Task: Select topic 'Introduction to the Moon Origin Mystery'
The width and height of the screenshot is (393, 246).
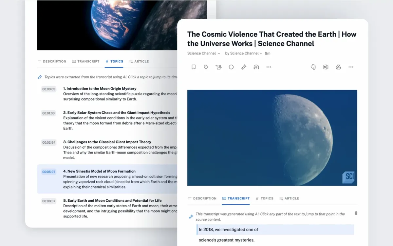Action: click(100, 89)
